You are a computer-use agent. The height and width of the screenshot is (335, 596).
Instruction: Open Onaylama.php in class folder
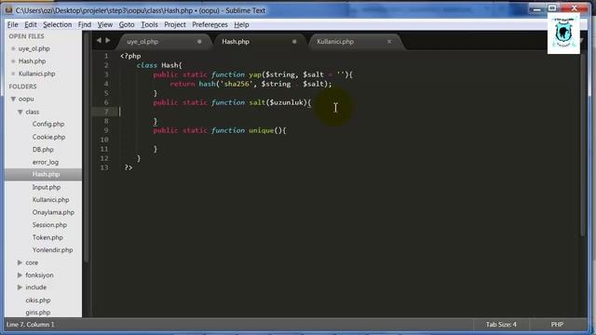coord(53,212)
